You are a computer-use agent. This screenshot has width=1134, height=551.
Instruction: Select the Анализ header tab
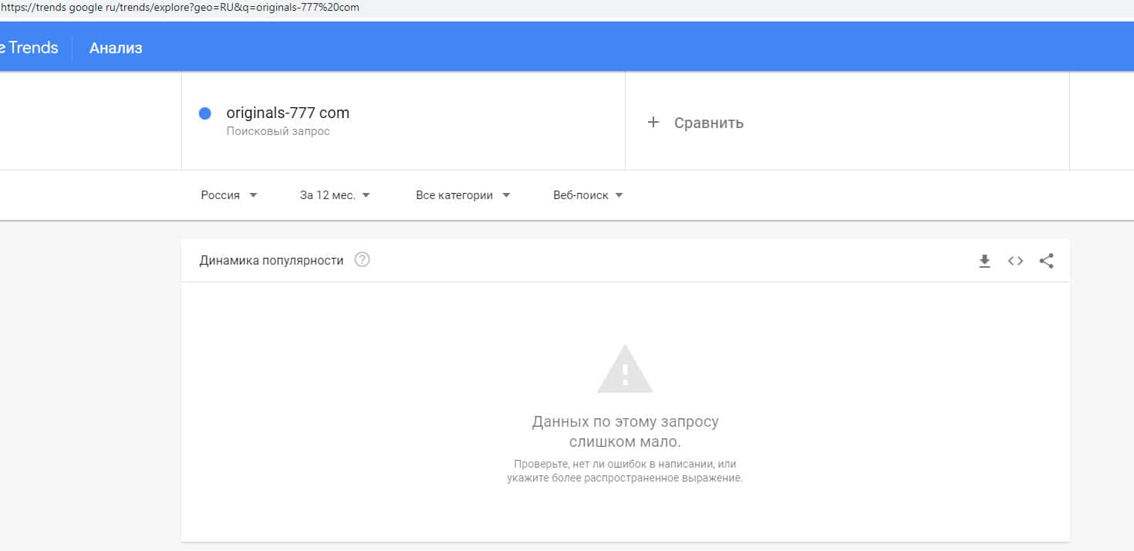[x=116, y=48]
